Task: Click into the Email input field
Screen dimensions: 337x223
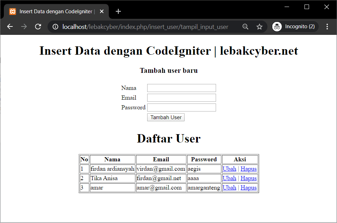Action: point(181,98)
